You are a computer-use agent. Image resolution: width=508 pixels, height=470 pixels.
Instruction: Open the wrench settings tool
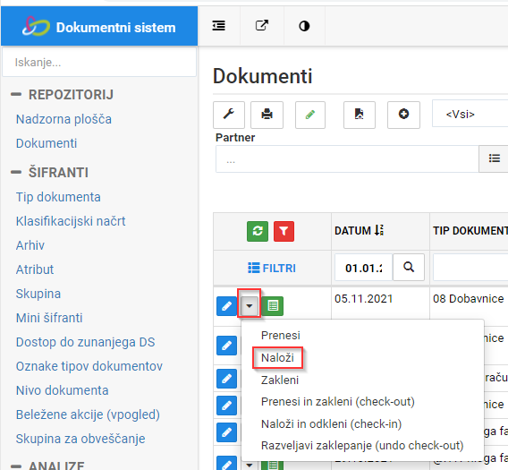click(x=229, y=115)
